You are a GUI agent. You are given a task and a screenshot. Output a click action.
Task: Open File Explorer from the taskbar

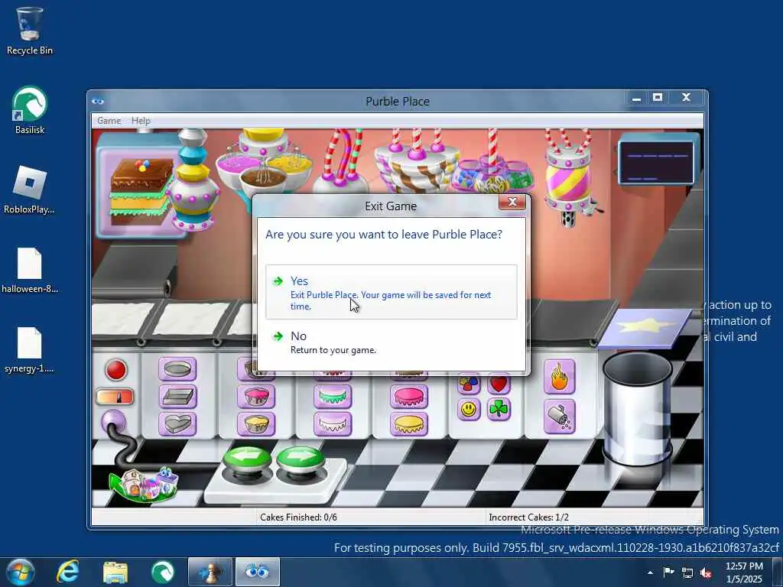tap(115, 572)
